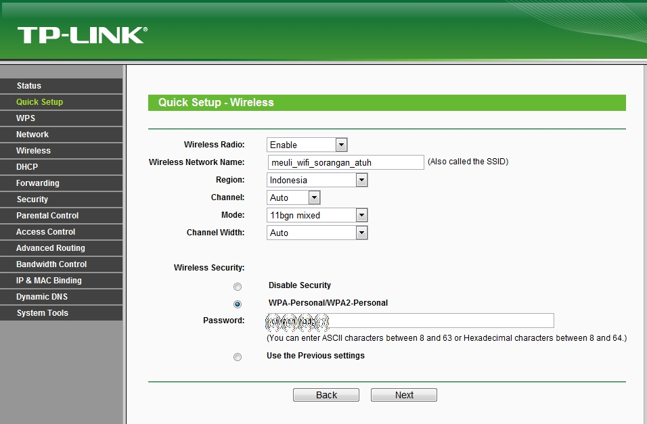647x424 pixels.
Task: Open the Forwarding section
Action: tap(61, 183)
